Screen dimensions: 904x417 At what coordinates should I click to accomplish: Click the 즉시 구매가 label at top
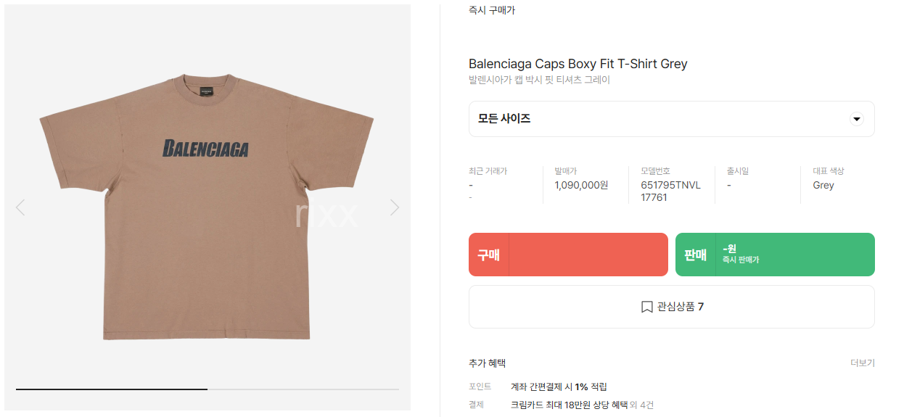click(x=492, y=10)
